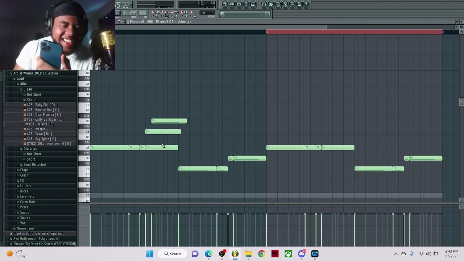The width and height of the screenshot is (464, 261).
Task: Open the question mark help icon
Action: (x=306, y=4)
